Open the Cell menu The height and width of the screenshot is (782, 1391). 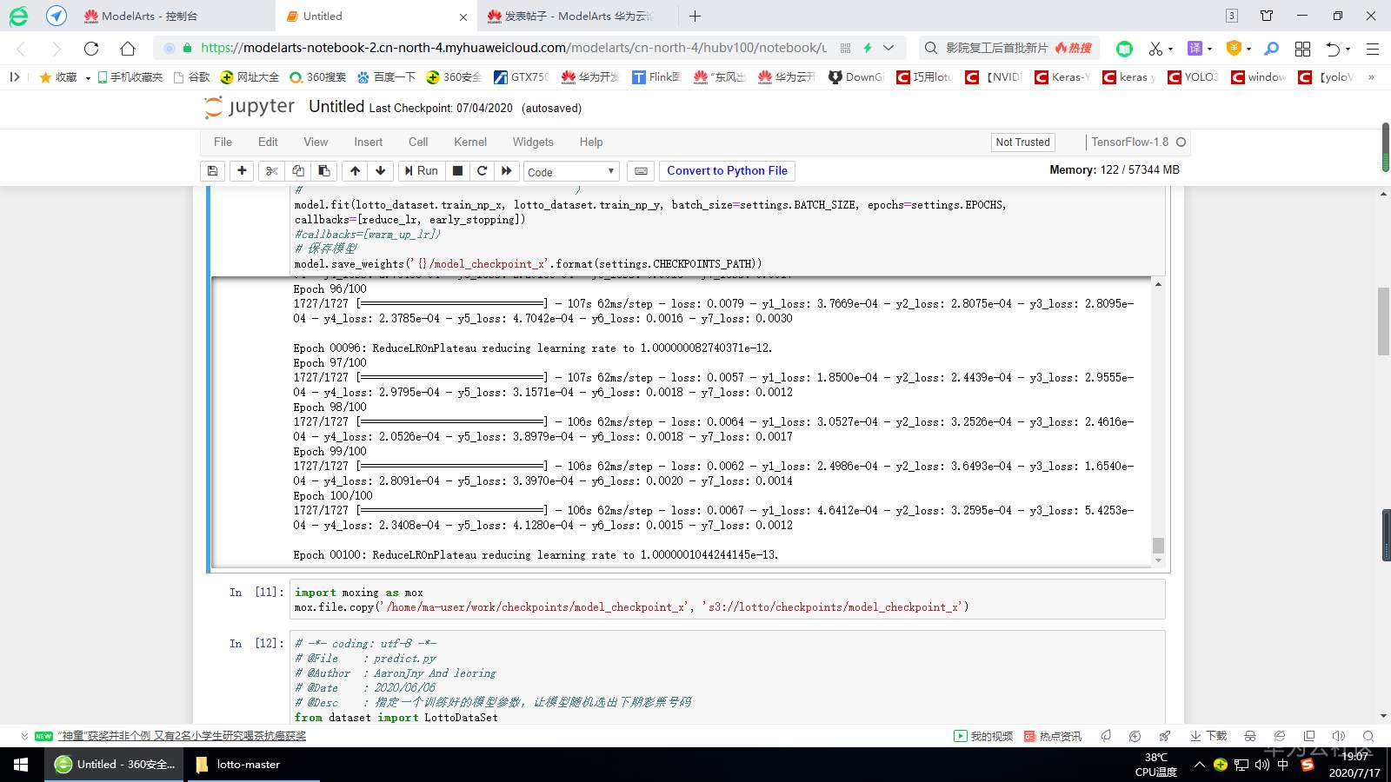click(418, 142)
